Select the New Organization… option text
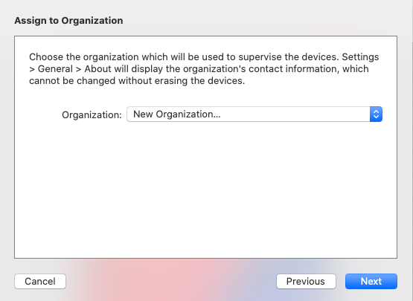Viewport: 413px width, 301px height. (177, 114)
